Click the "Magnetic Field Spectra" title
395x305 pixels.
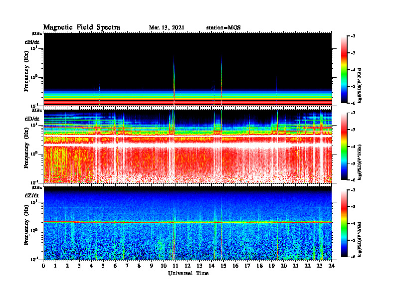click(x=82, y=27)
